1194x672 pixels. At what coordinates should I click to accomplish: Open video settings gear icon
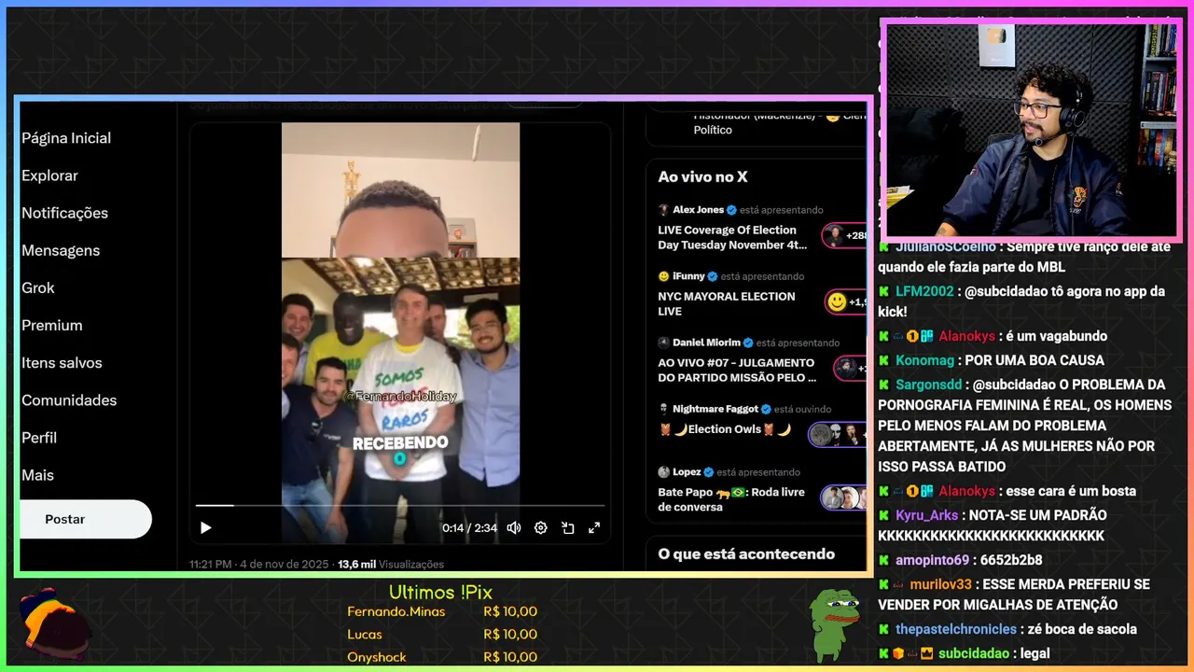click(541, 528)
